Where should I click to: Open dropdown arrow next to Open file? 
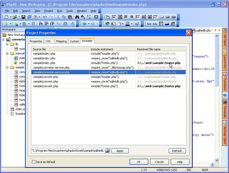point(19,17)
